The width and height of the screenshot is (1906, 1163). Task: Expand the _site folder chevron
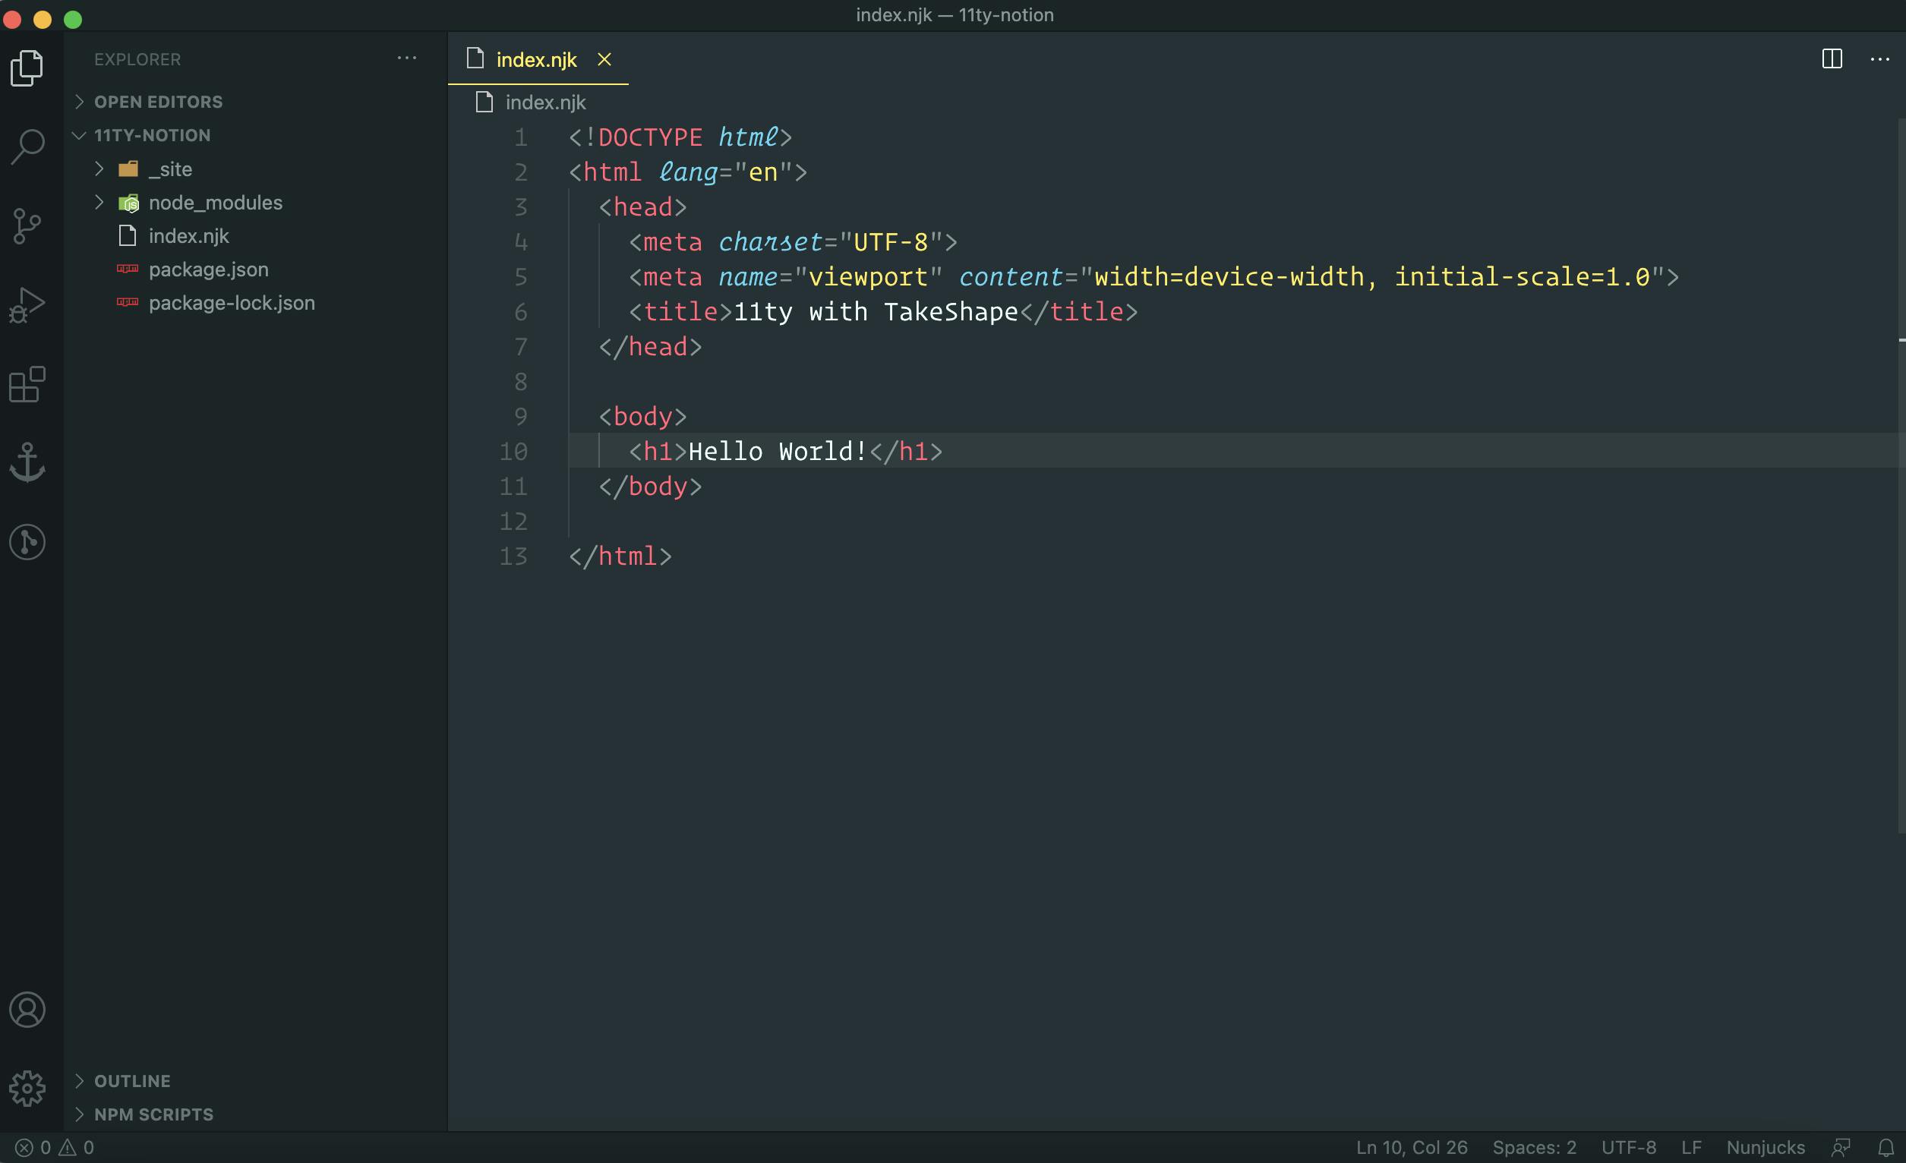(x=99, y=169)
